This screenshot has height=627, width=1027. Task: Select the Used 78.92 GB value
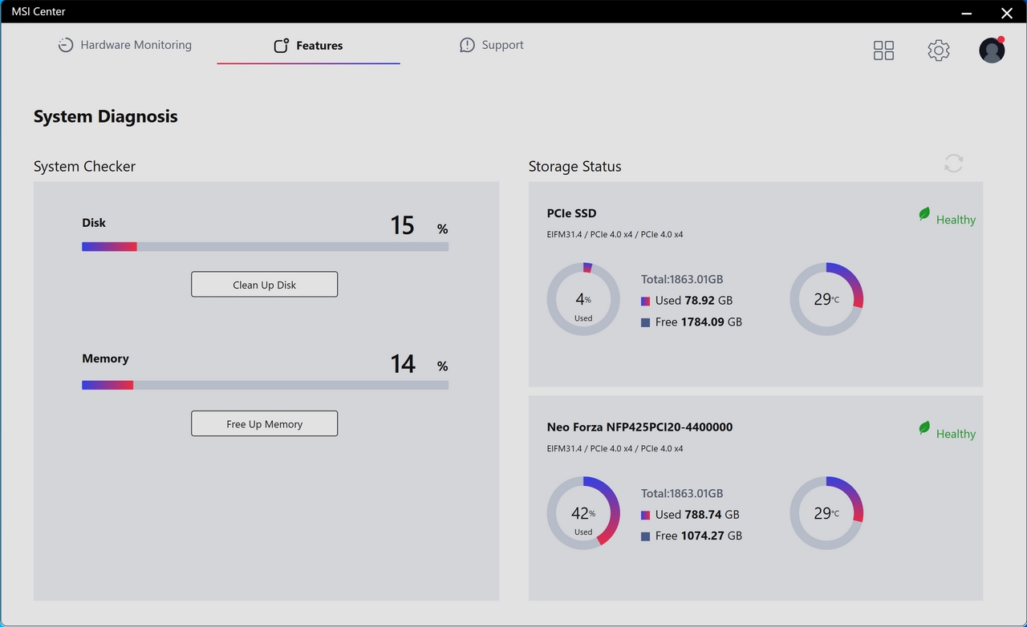click(x=694, y=301)
